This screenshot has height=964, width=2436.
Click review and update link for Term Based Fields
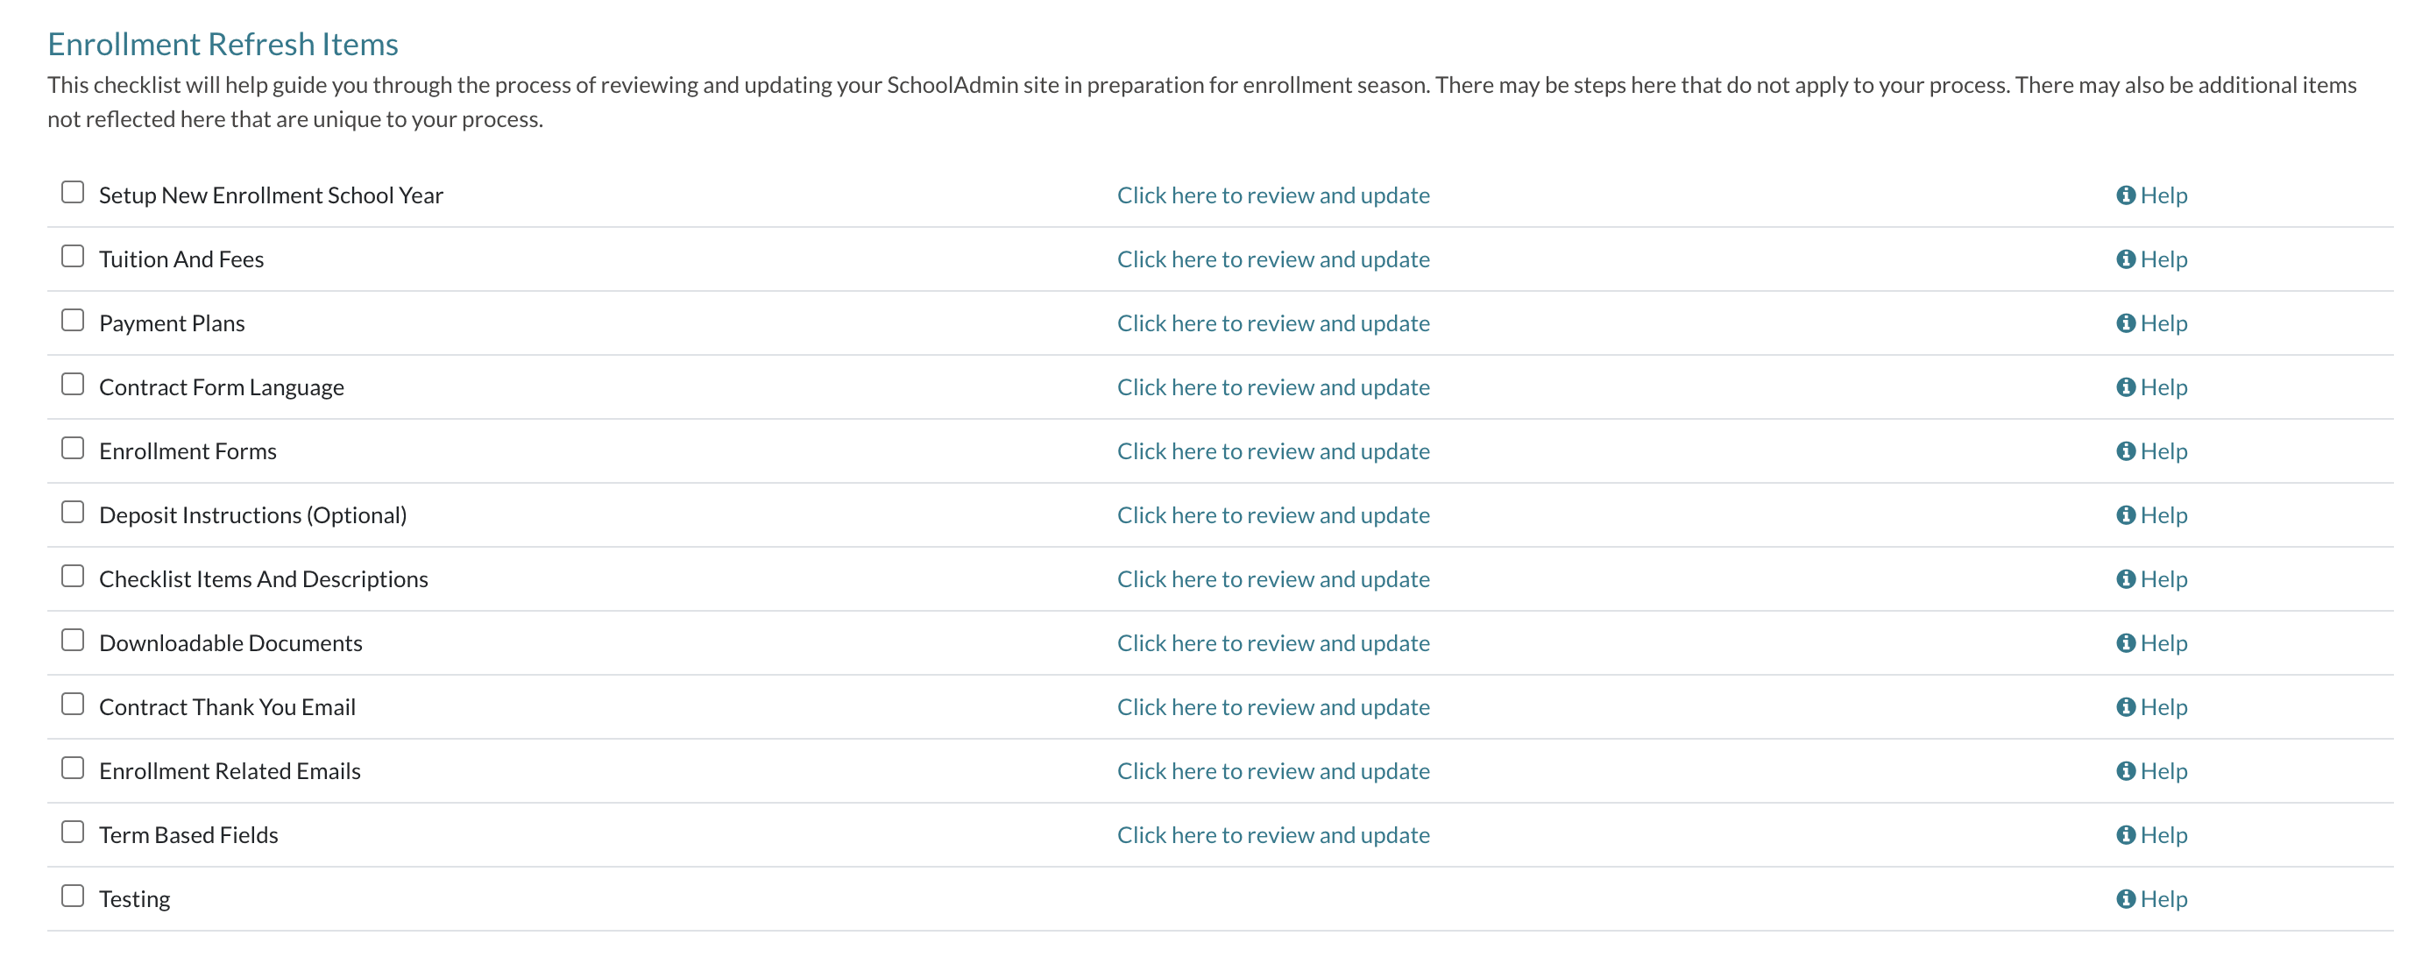click(x=1273, y=835)
